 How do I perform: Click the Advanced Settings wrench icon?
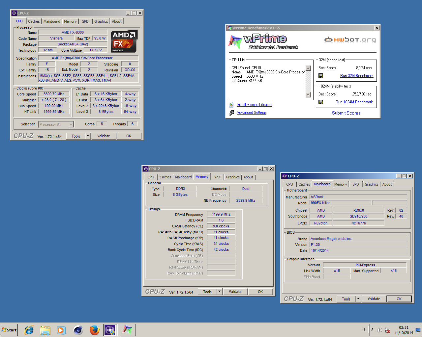point(231,113)
